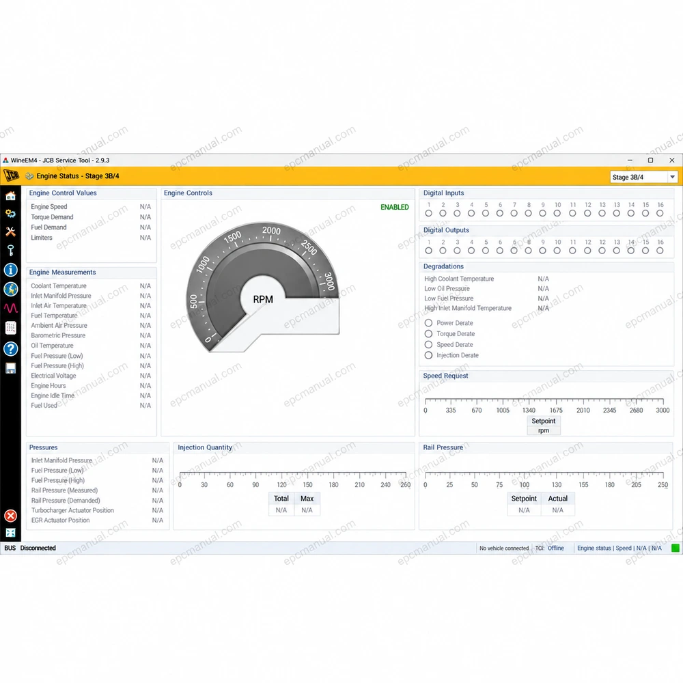Viewport: 683px width, 683px height.
Task: Click the 'Turbocharger Actuator Position' row
Action: pyautogui.click(x=97, y=510)
